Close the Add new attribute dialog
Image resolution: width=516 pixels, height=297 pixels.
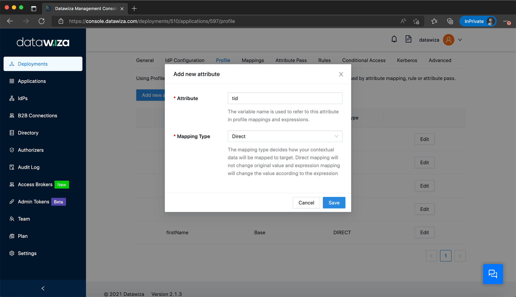point(341,74)
